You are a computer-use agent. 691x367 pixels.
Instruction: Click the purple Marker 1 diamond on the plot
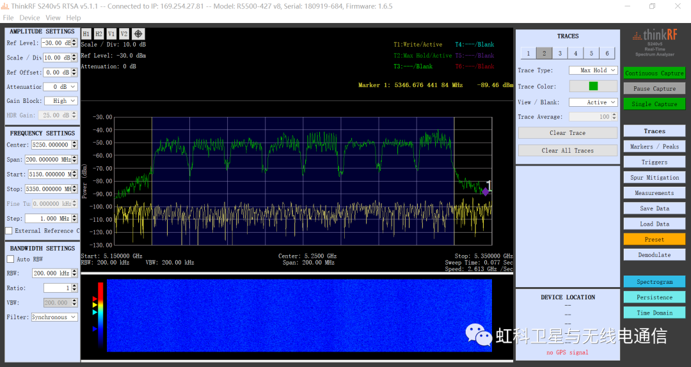485,191
